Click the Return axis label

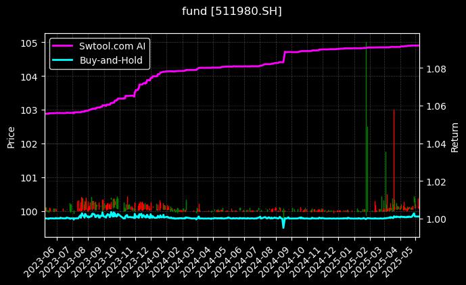point(455,135)
